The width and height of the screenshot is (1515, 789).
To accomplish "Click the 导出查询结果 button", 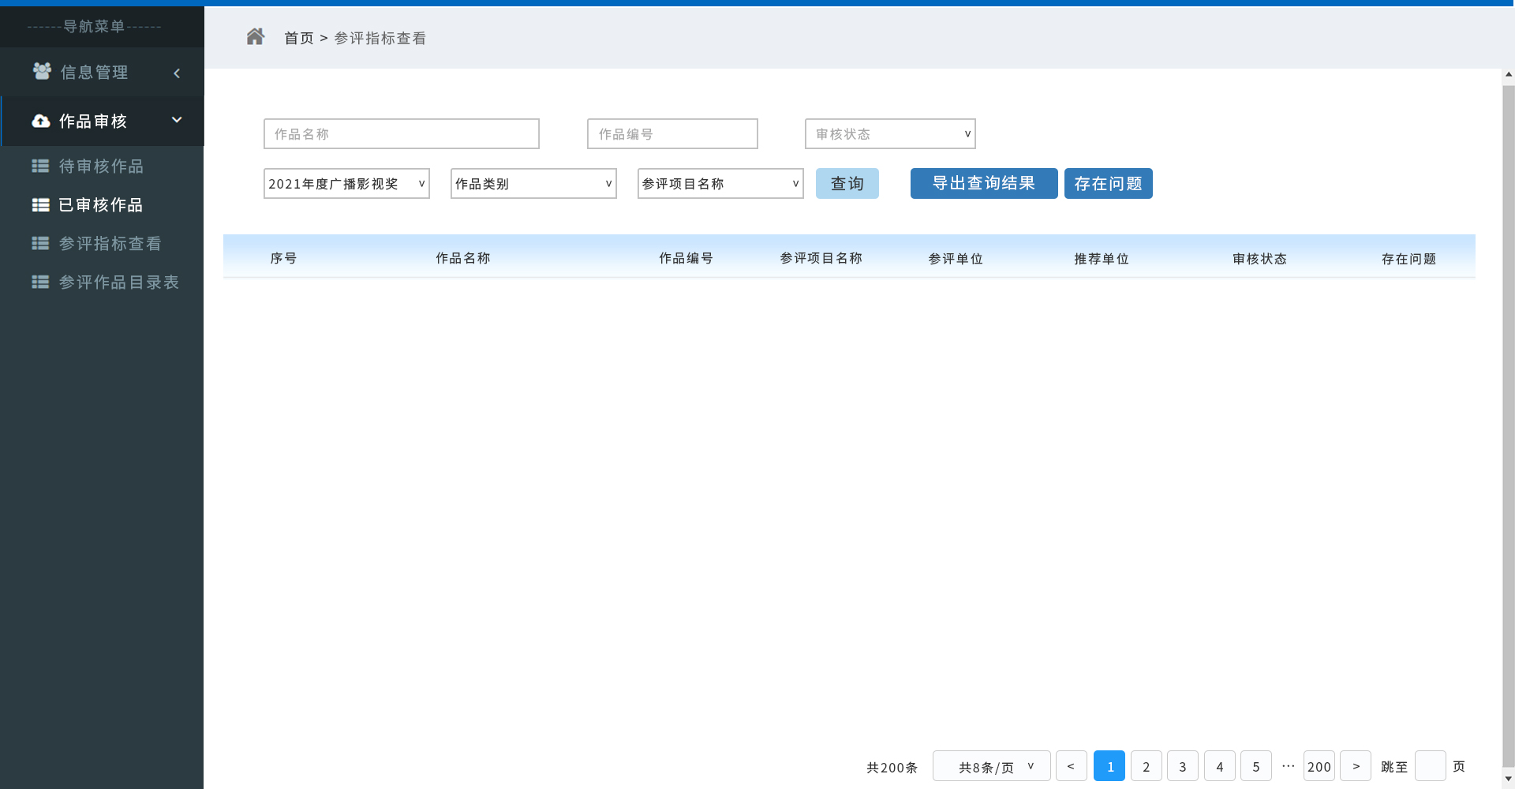I will (x=983, y=184).
